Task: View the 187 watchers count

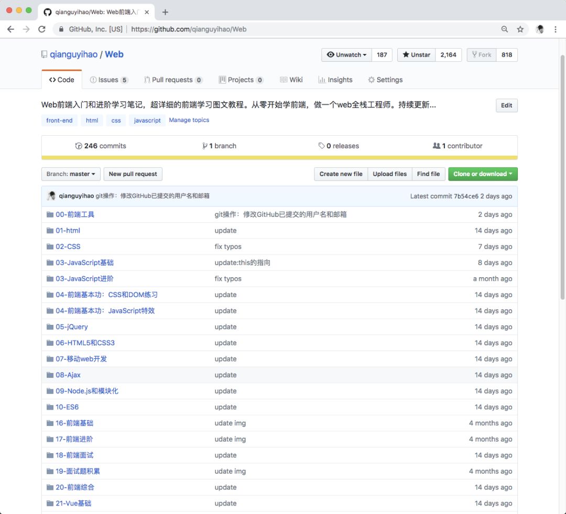Action: 382,55
